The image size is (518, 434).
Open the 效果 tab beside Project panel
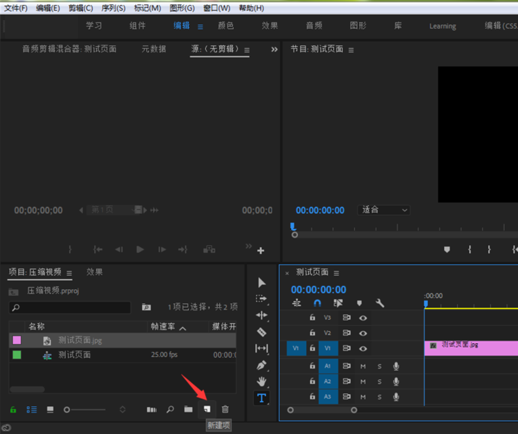pyautogui.click(x=95, y=272)
